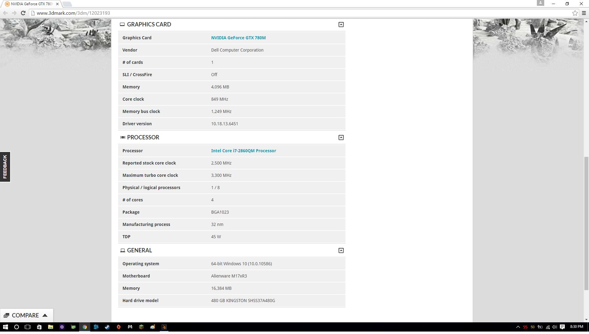Collapse the Processor section
This screenshot has height=334, width=589.
coord(341,138)
